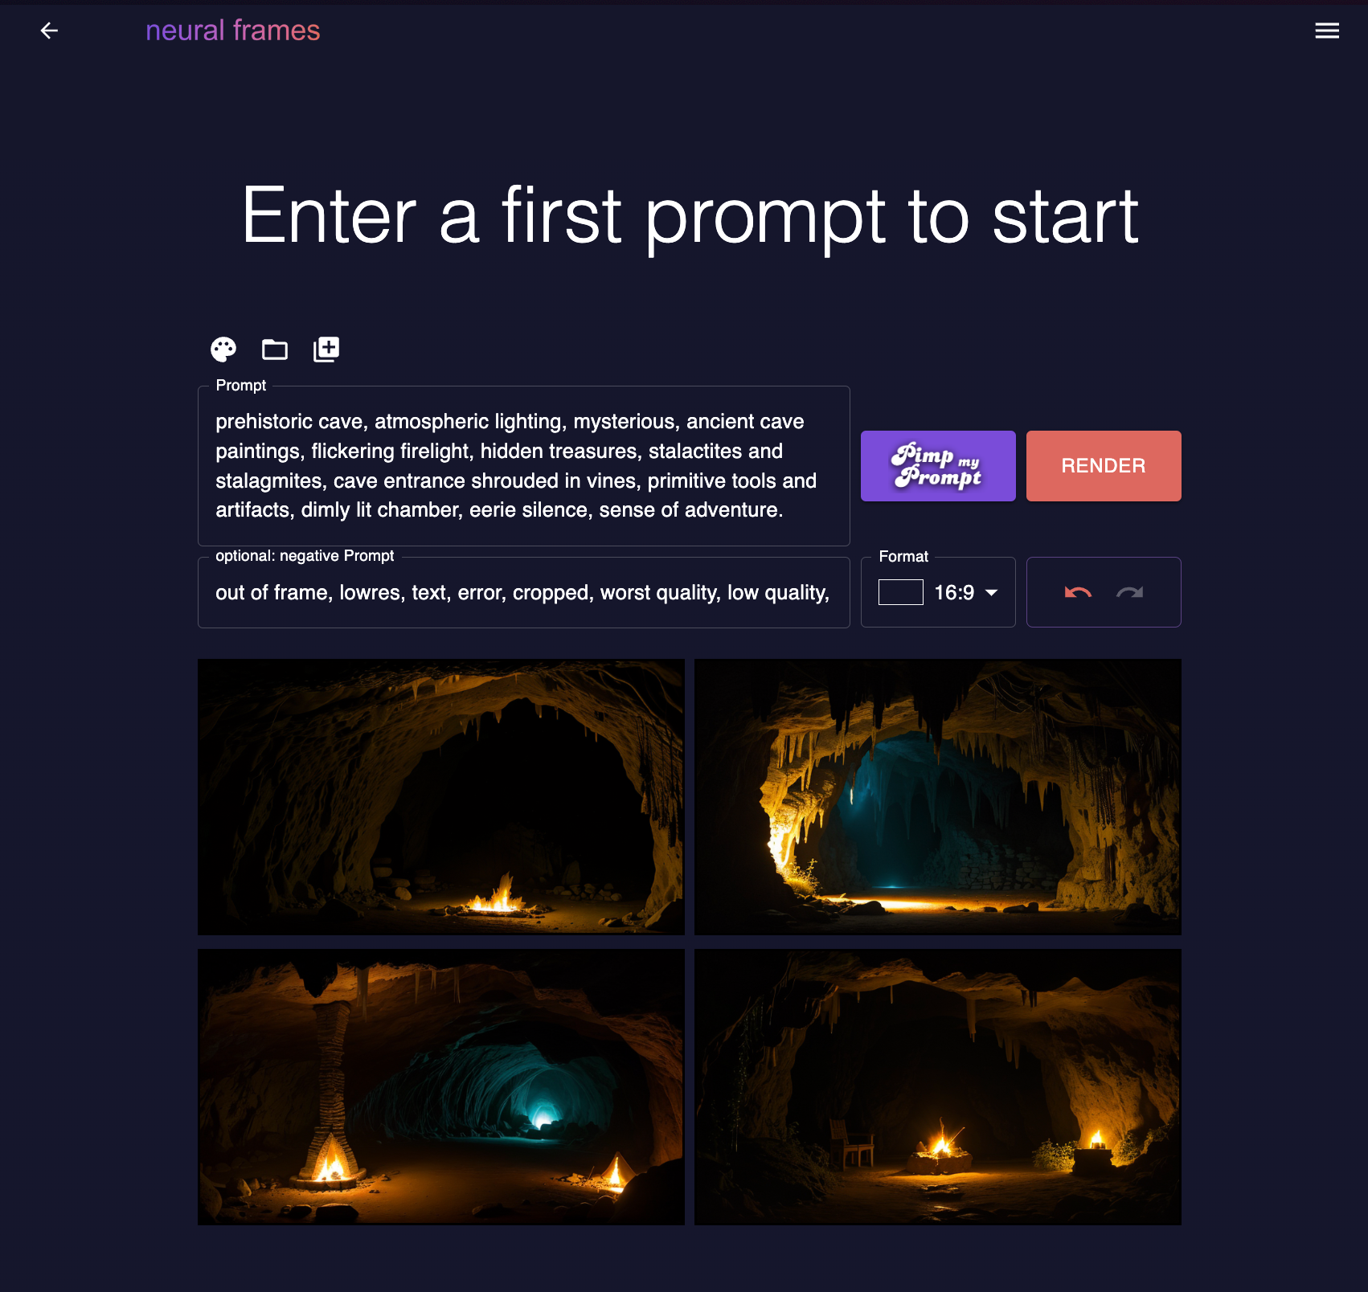This screenshot has height=1292, width=1368.
Task: Click the add-to-collection plus icon
Action: point(326,350)
